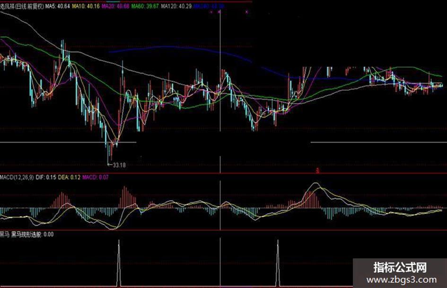Select the MA120: 40.29 indicator label
Screen dimensions: 447x288
176,6
